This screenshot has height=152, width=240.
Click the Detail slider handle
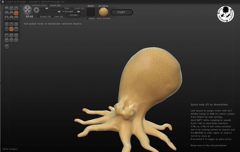[x=79, y=12]
